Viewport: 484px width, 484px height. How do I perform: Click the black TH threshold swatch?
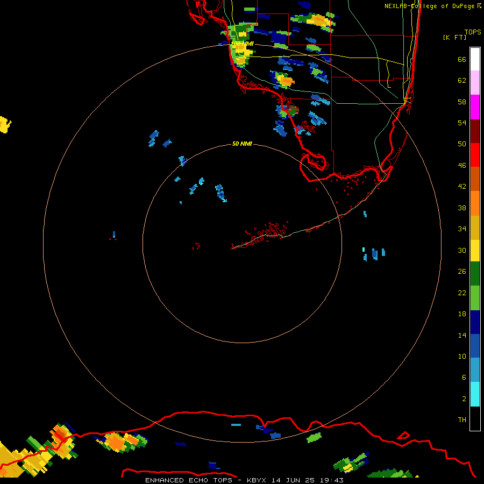(x=475, y=418)
